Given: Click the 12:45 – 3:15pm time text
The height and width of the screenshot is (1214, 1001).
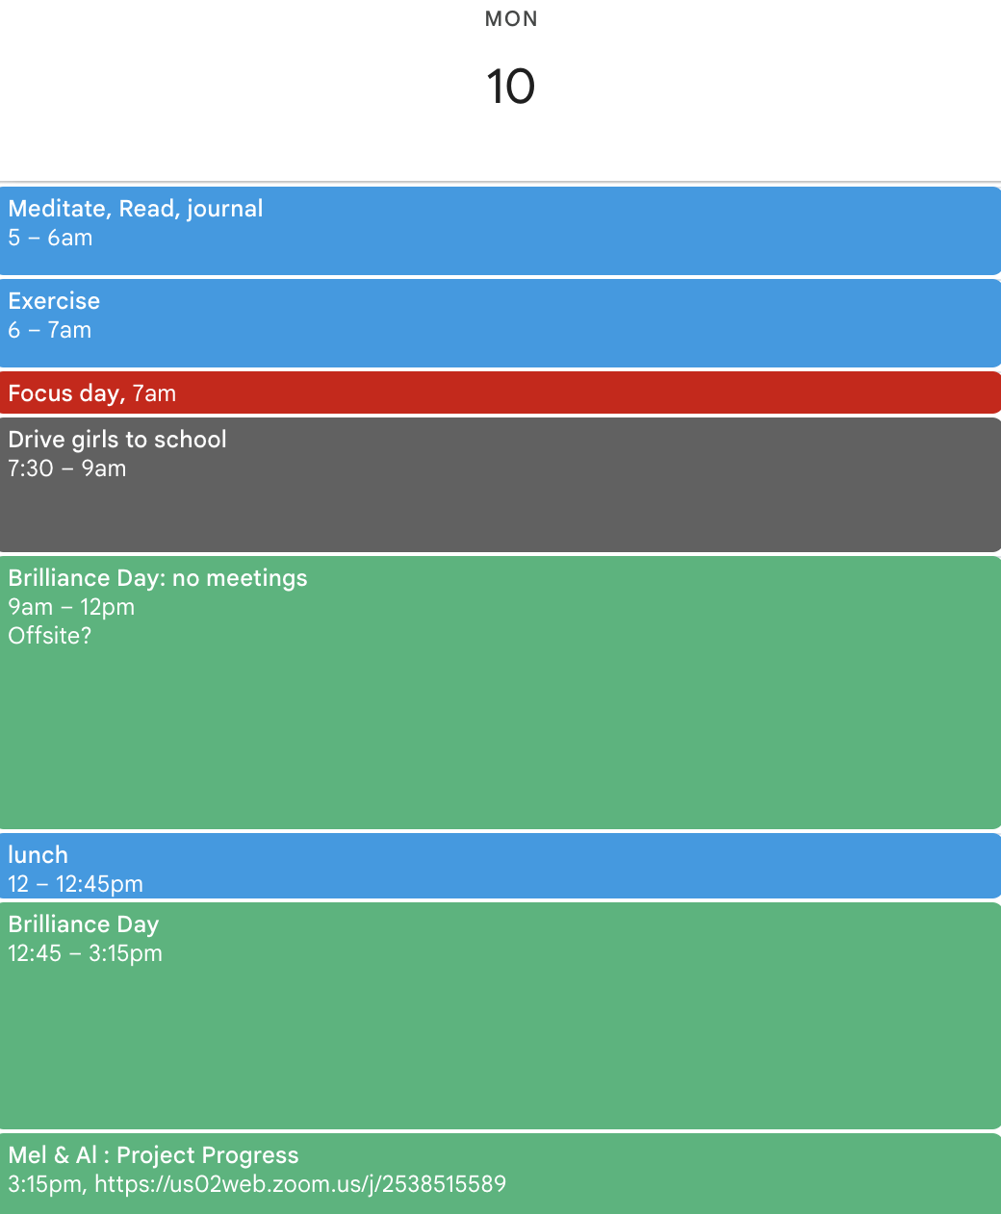Looking at the screenshot, I should point(85,953).
